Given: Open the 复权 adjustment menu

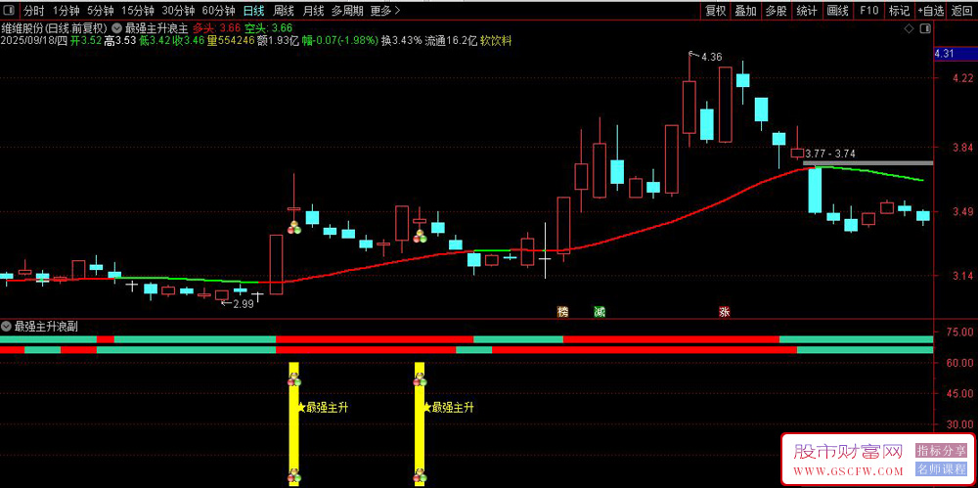Looking at the screenshot, I should coord(716,11).
